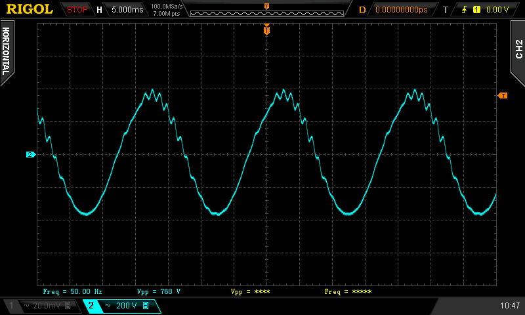The image size is (525, 315).
Task: Click the RIGOL logo
Action: (x=29, y=9)
